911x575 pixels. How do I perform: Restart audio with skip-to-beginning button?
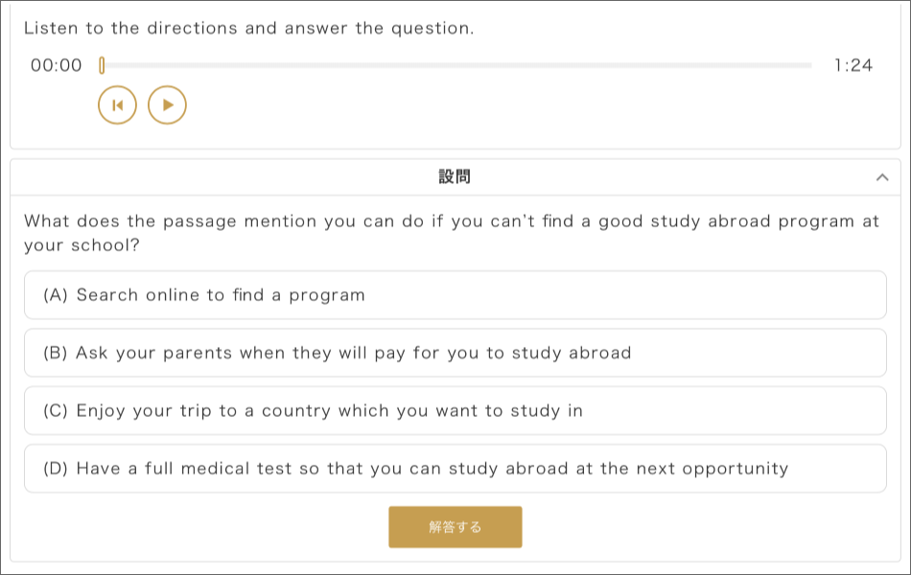point(117,105)
